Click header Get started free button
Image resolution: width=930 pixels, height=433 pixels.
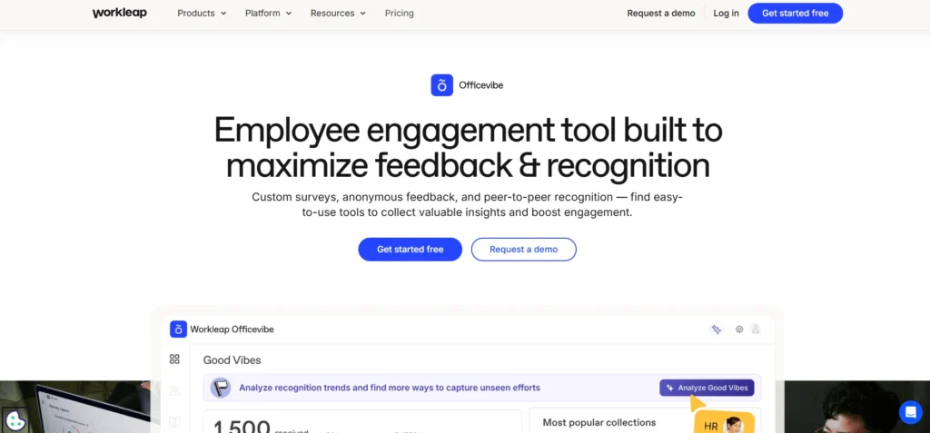(795, 13)
